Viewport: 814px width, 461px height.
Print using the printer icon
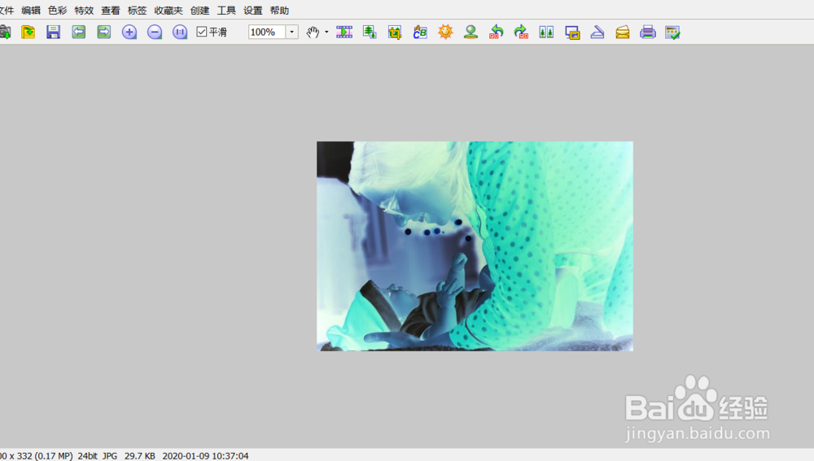648,33
